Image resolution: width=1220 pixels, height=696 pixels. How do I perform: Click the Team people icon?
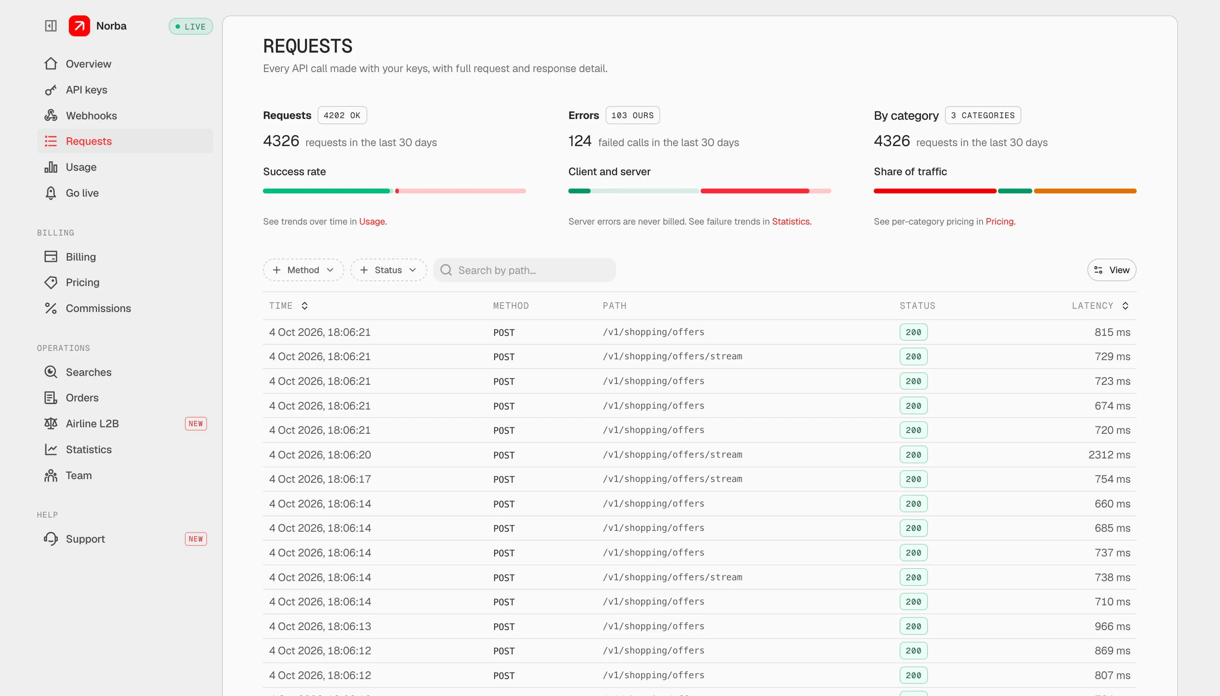click(51, 475)
